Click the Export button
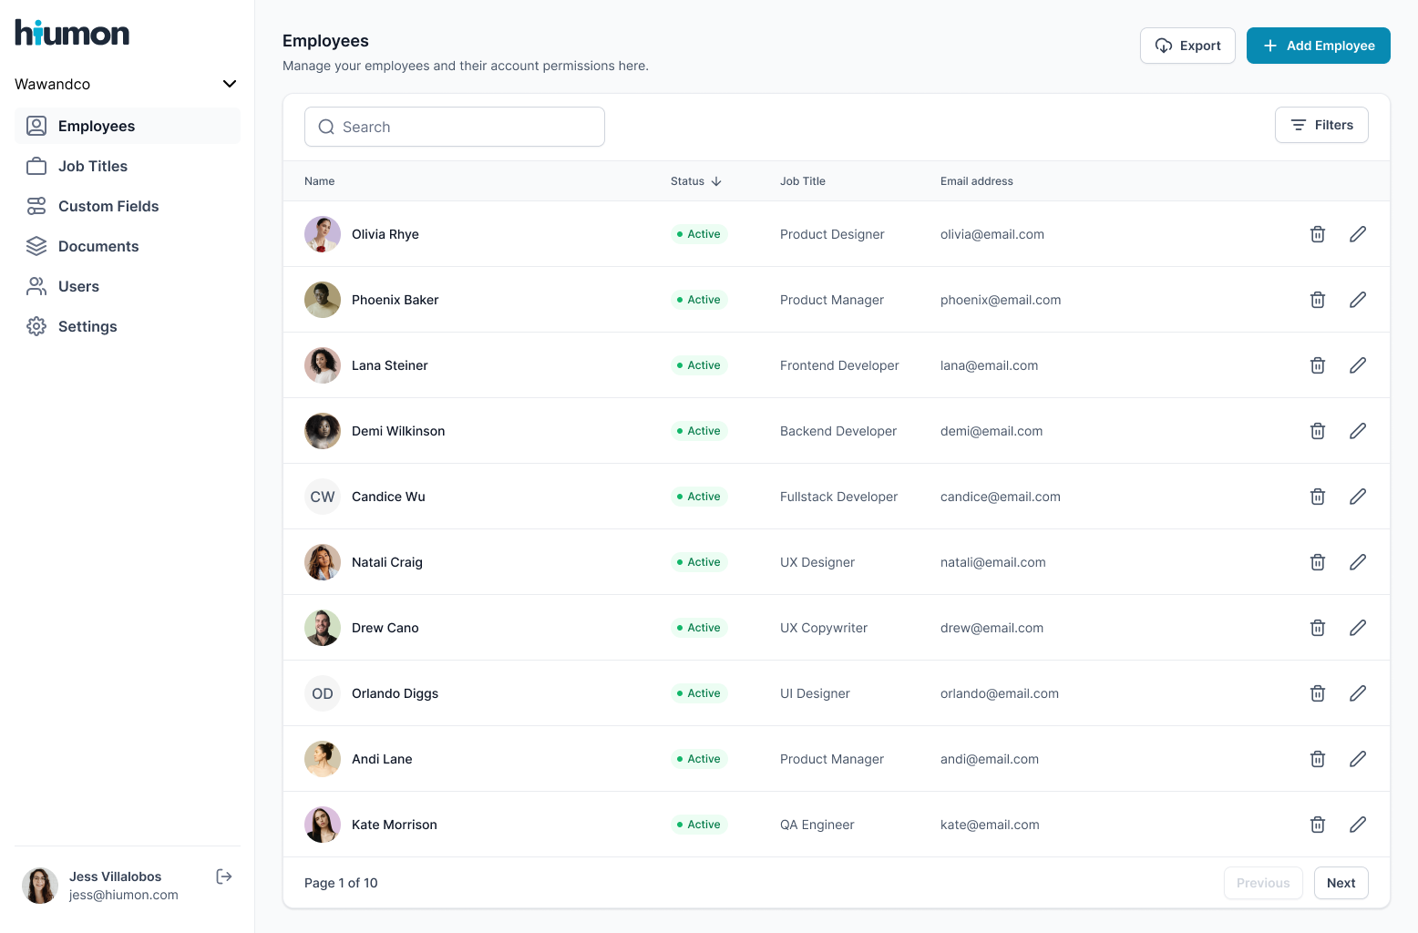This screenshot has height=933, width=1418. pyautogui.click(x=1187, y=46)
